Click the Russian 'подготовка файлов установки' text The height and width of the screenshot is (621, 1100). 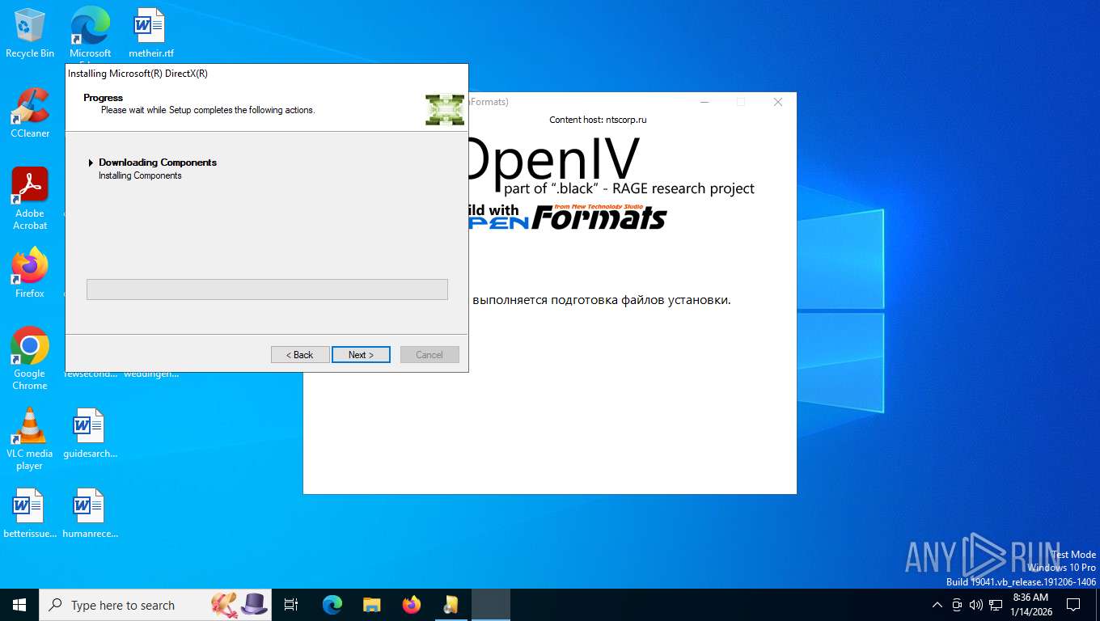tap(641, 300)
